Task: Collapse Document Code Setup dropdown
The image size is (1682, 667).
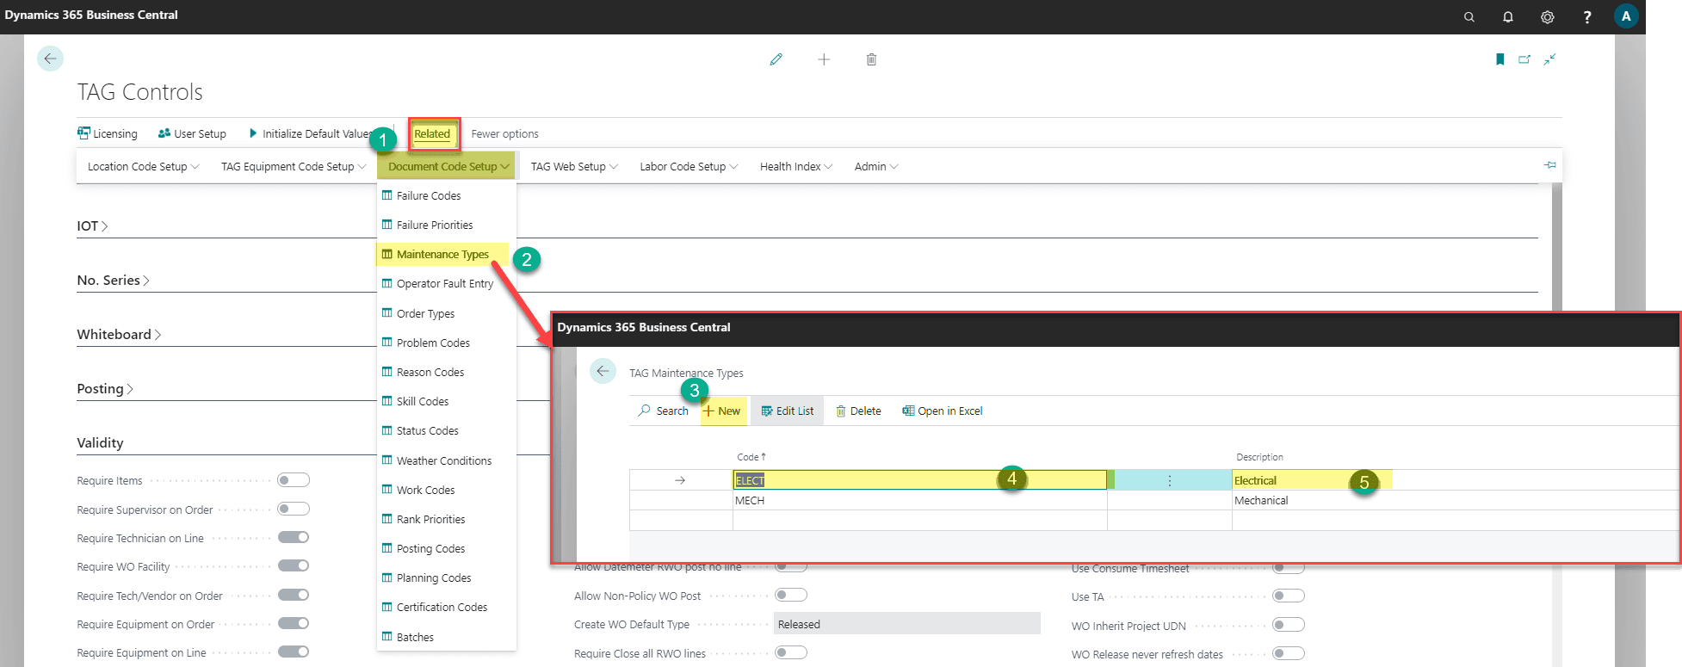Action: (448, 166)
